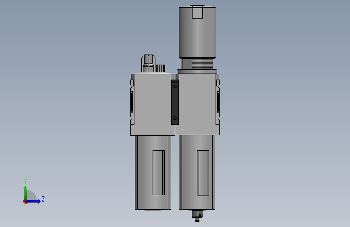
Task: Click the red origin point of the coordinate triad
Action: 25,202
